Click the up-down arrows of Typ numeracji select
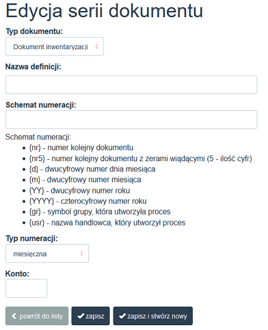Viewport: 268px width, 330px height. pyautogui.click(x=81, y=253)
